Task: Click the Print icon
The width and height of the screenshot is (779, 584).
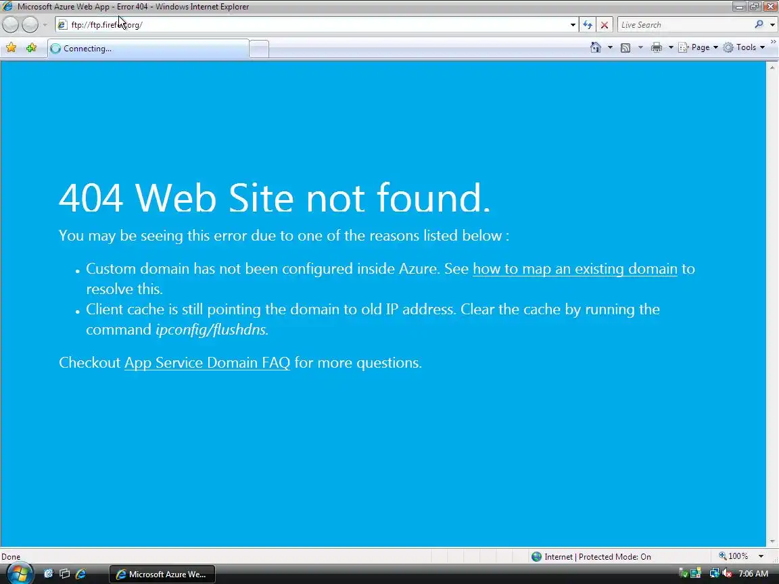Action: pyautogui.click(x=657, y=47)
